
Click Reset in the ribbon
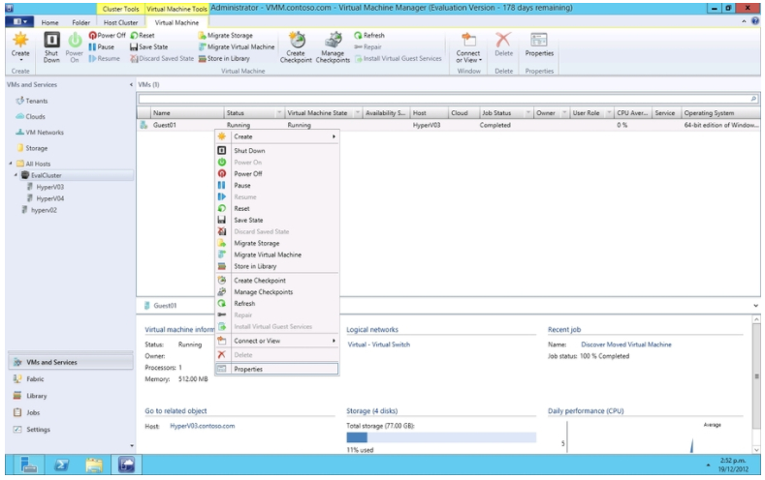click(x=143, y=35)
